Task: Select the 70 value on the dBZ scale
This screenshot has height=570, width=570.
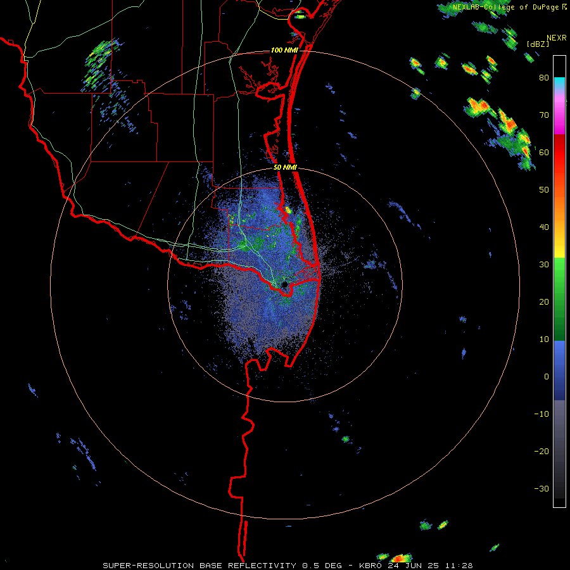Action: pyautogui.click(x=544, y=115)
